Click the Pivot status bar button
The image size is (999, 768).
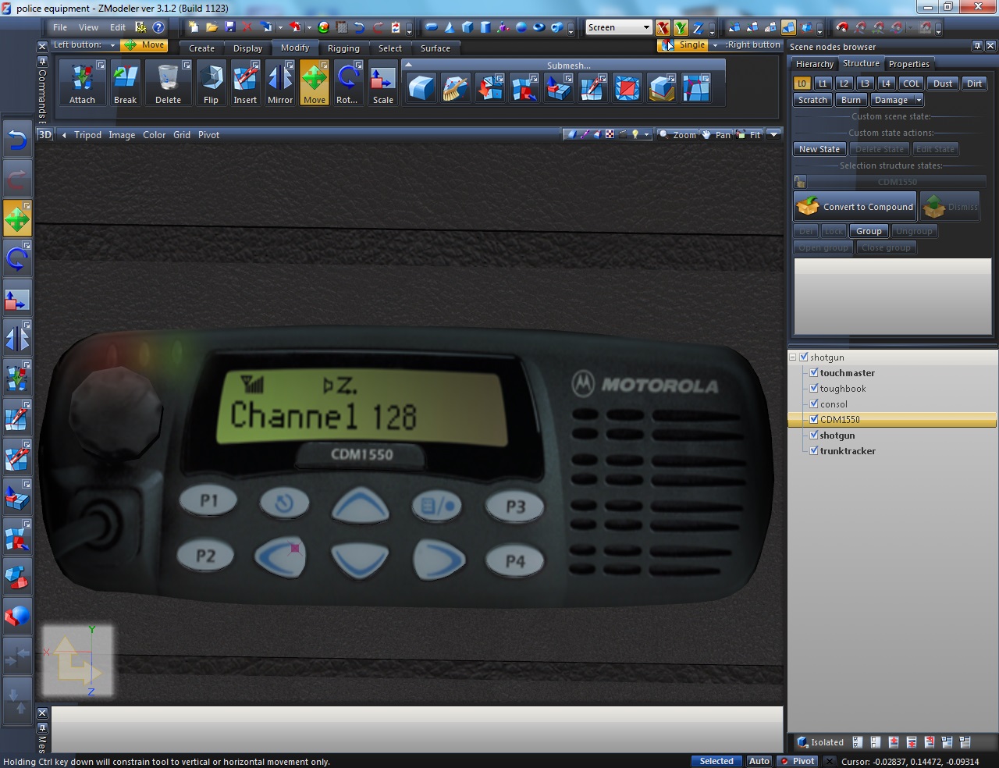(798, 761)
